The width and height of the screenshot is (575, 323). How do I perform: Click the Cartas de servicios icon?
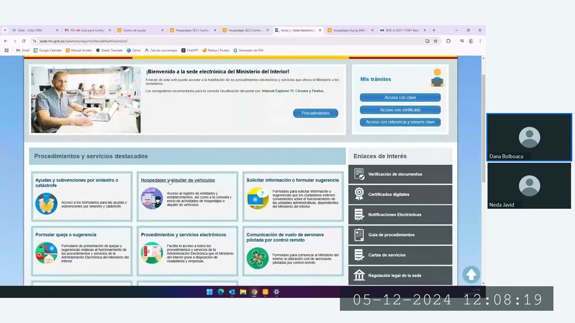[x=359, y=255]
